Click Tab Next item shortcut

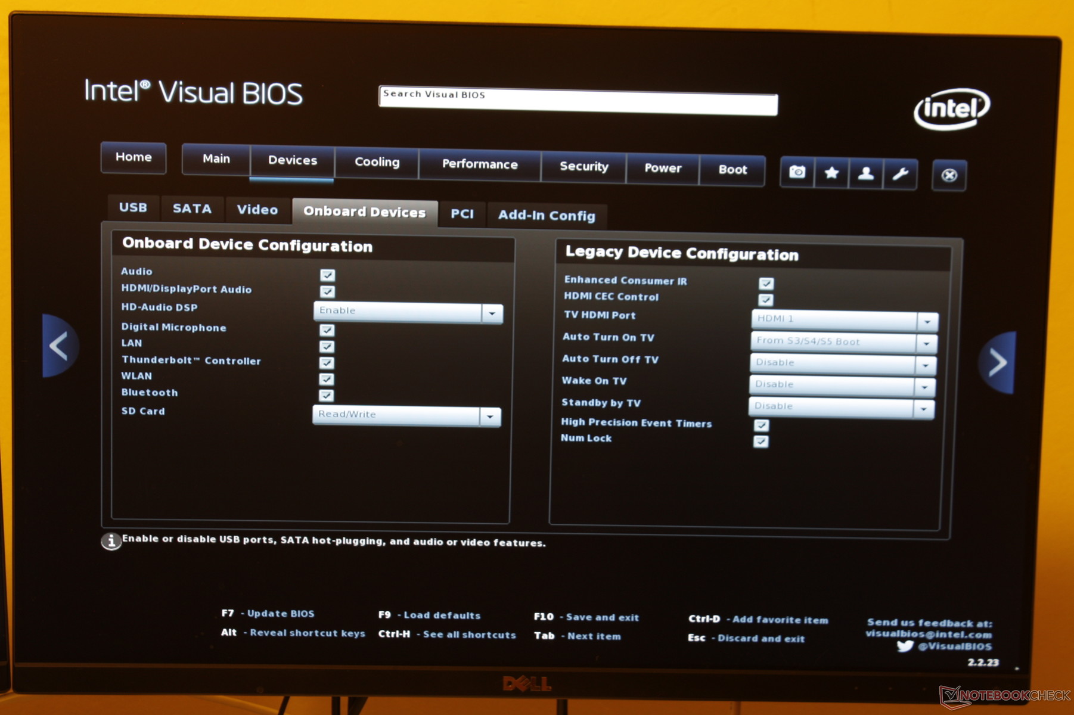(577, 636)
